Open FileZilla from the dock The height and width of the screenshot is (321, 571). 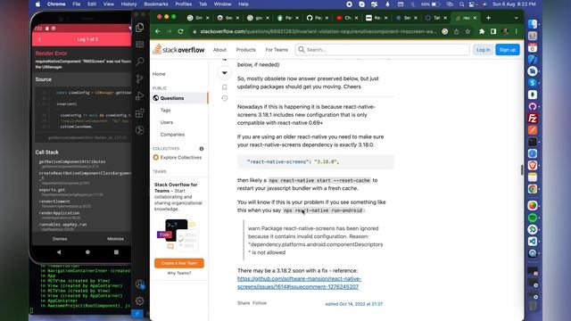(533, 119)
